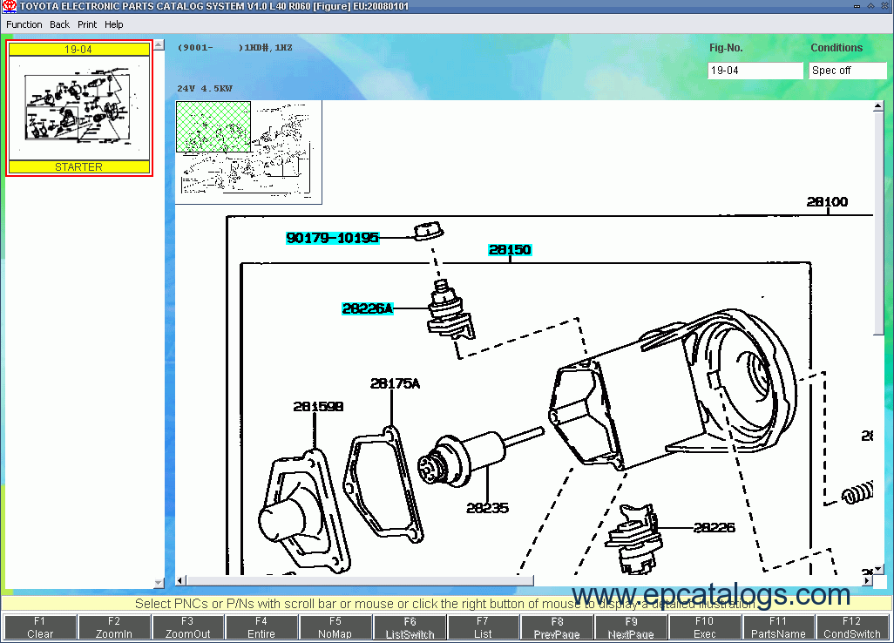Viewport: 894px width, 643px height.
Task: Click highlighted part code 28226A
Action: pos(367,308)
